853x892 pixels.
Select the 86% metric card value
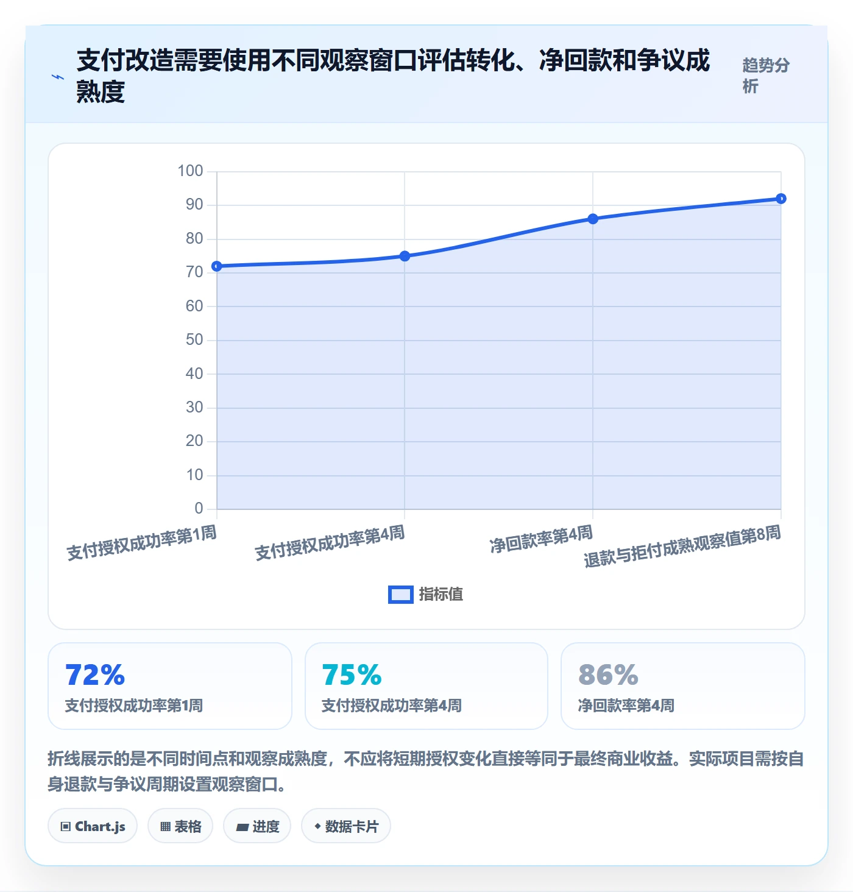(x=608, y=675)
